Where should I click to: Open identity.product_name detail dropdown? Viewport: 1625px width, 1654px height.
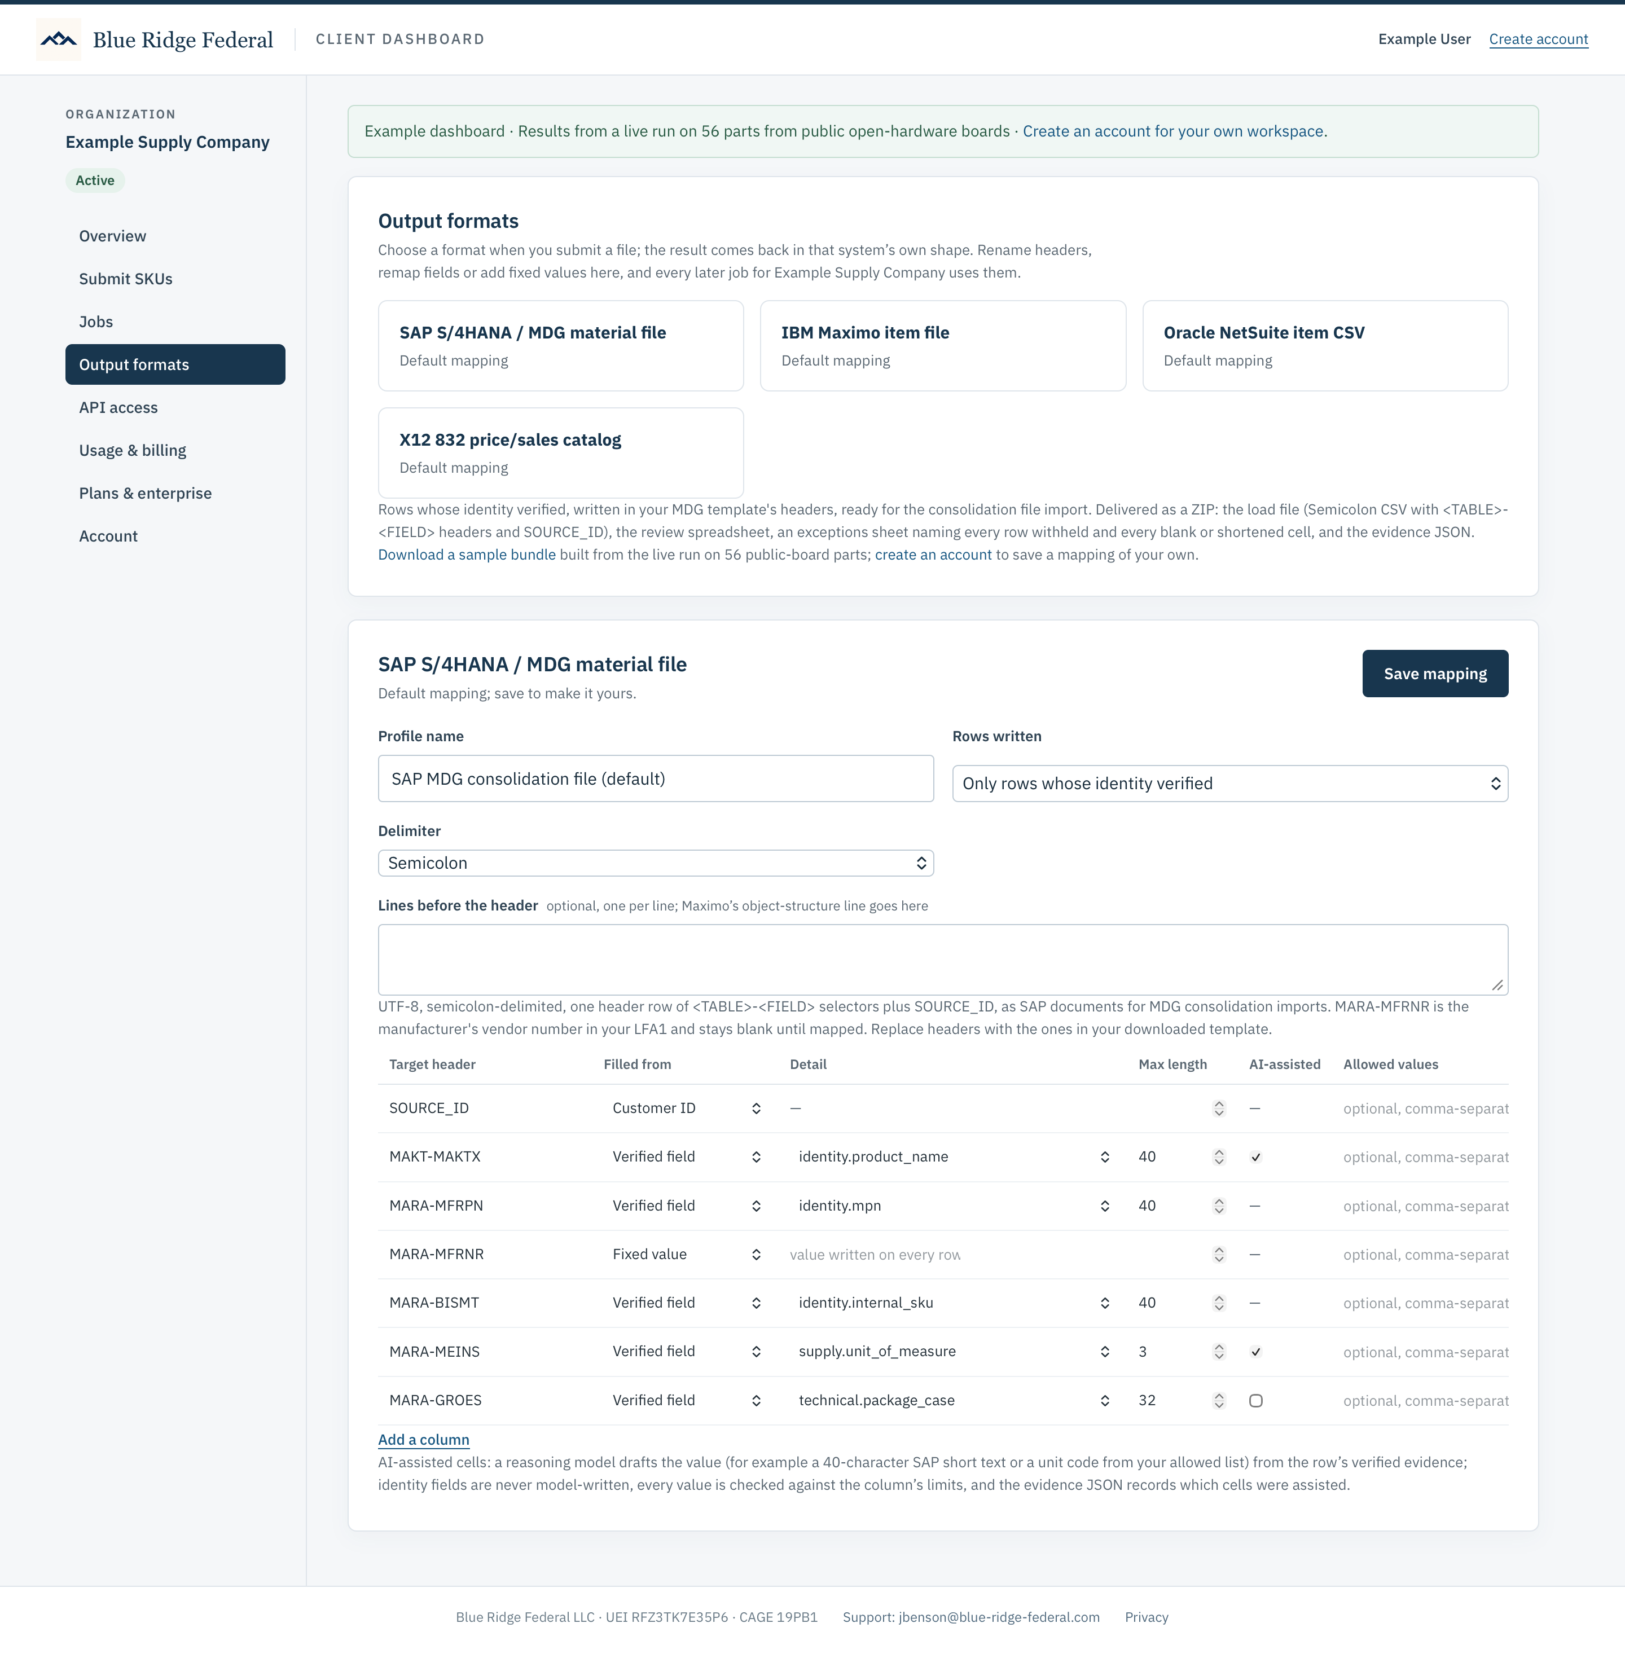pos(952,1156)
